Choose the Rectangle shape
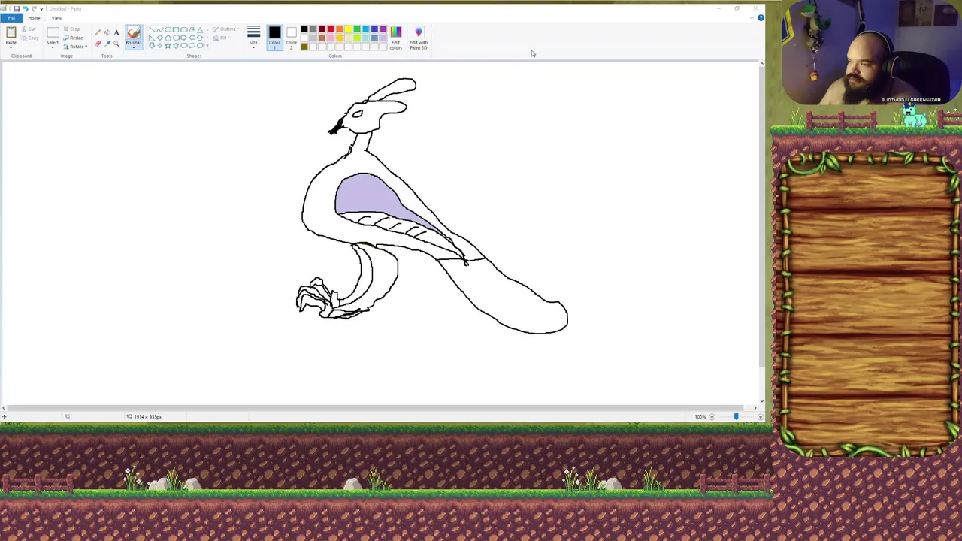Image resolution: width=962 pixels, height=541 pixels. 176,29
